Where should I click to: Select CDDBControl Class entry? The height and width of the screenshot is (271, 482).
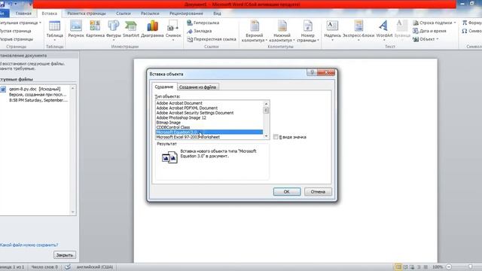(209, 127)
